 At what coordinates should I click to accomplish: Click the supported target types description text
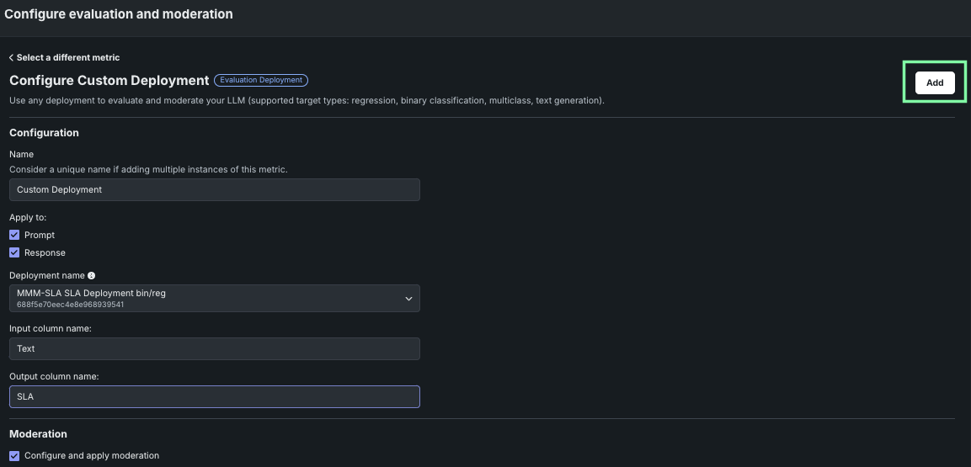point(307,100)
